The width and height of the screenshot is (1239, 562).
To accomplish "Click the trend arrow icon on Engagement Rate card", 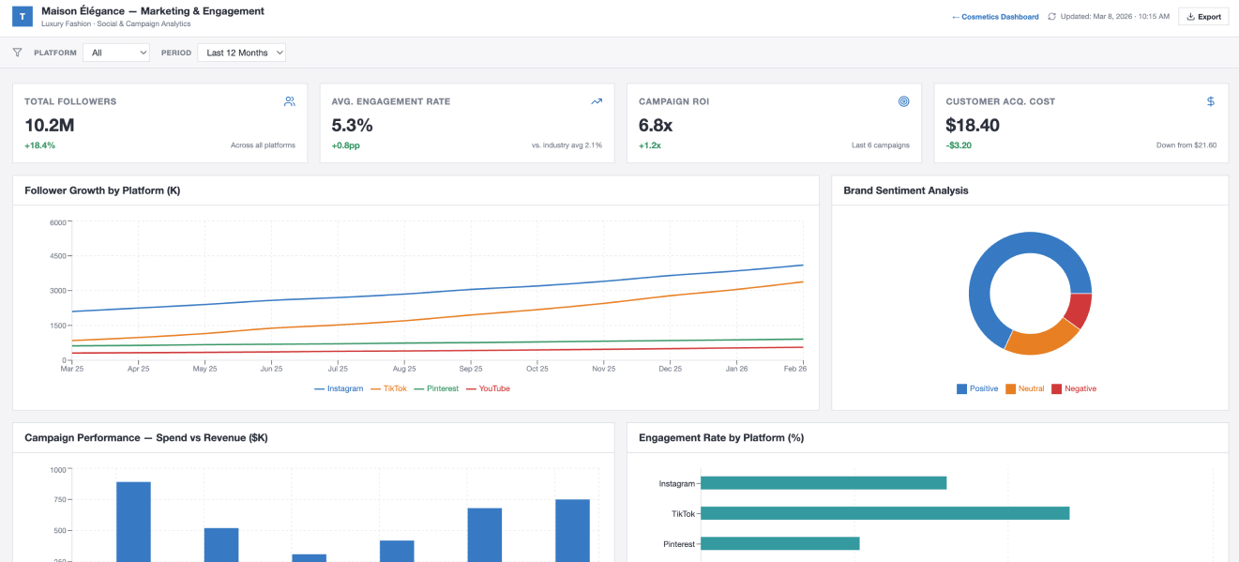I will click(x=596, y=99).
